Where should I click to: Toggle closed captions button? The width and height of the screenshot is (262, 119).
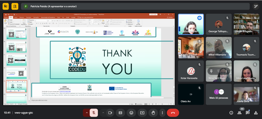point(120,113)
